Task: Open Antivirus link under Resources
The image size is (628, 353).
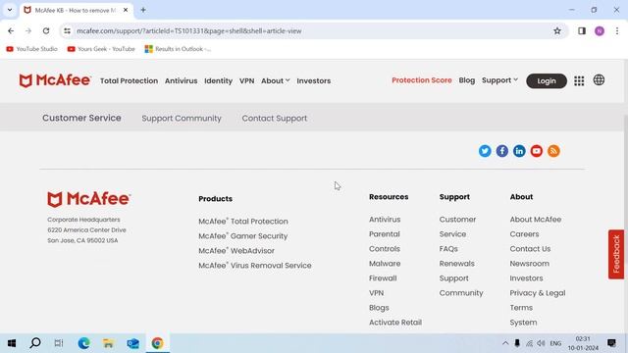Action: point(385,220)
